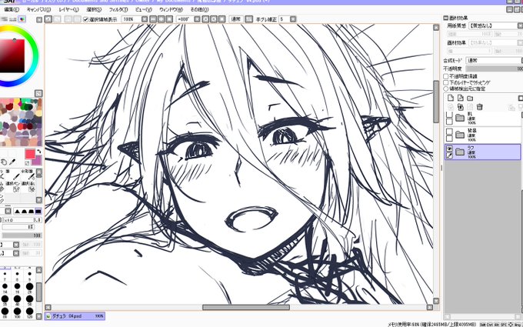Open the 合成モード blend mode dropdown
The width and height of the screenshot is (523, 327).
(x=494, y=60)
